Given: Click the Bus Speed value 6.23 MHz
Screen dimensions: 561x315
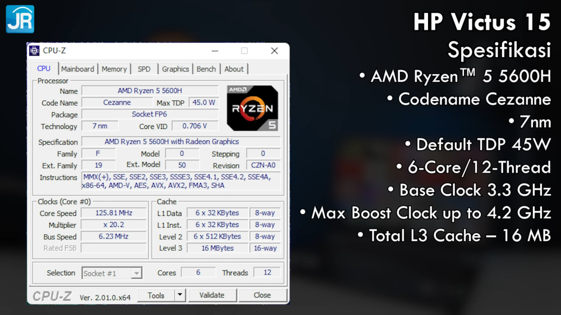Looking at the screenshot, I should tap(113, 237).
